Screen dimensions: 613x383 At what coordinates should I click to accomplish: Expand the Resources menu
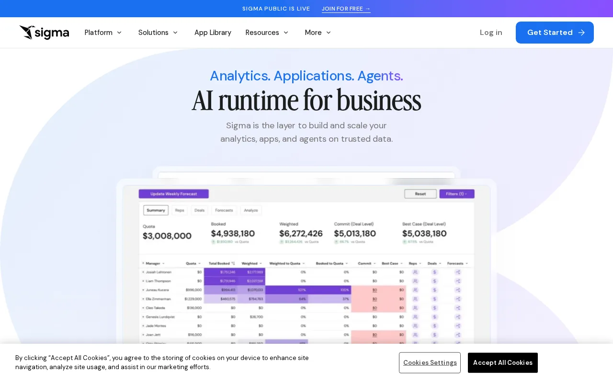267,33
